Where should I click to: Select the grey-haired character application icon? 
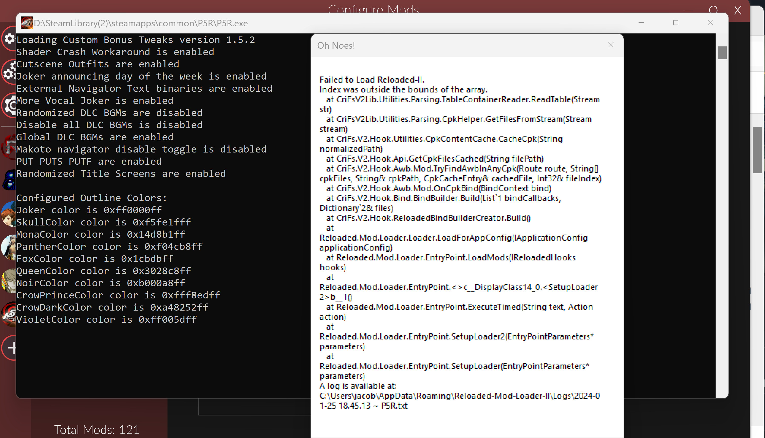8,247
